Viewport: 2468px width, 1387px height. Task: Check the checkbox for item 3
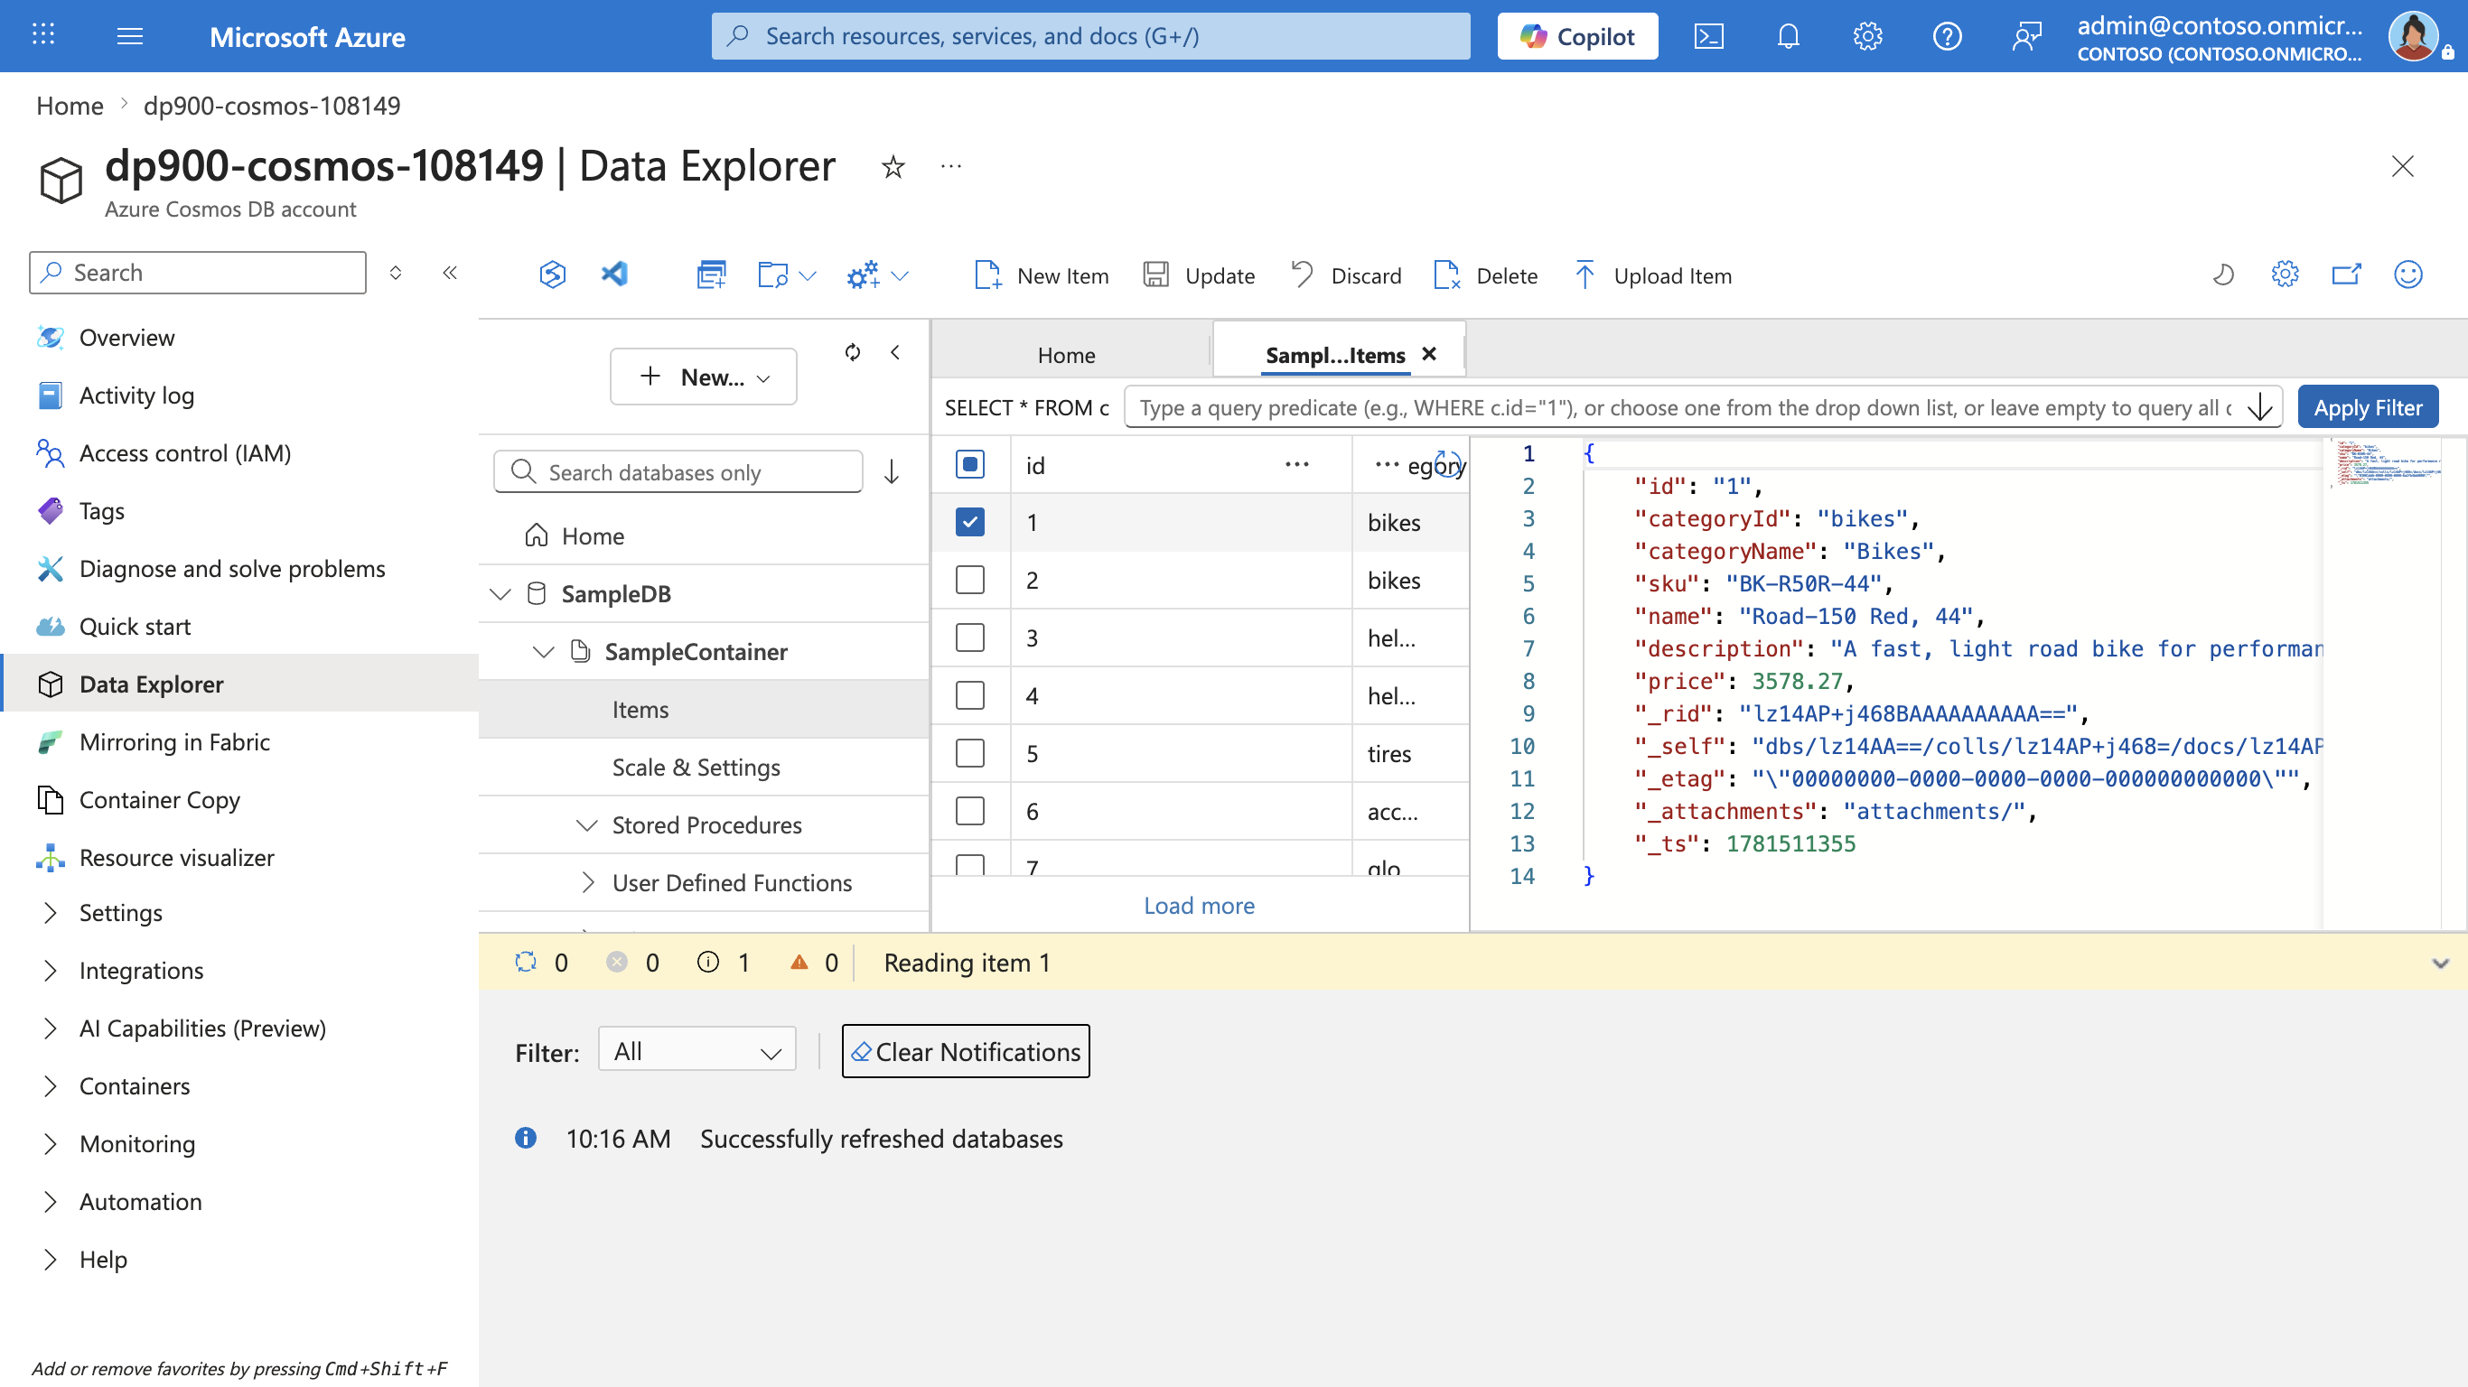pyautogui.click(x=969, y=638)
